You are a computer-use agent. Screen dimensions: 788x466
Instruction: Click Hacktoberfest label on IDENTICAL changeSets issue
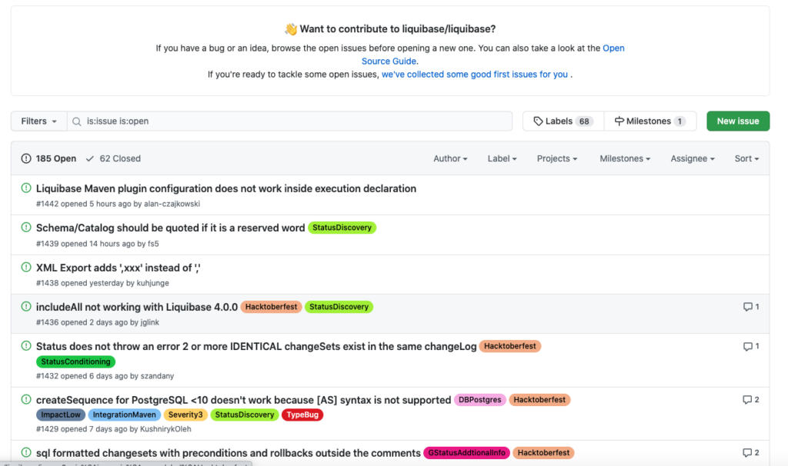510,346
